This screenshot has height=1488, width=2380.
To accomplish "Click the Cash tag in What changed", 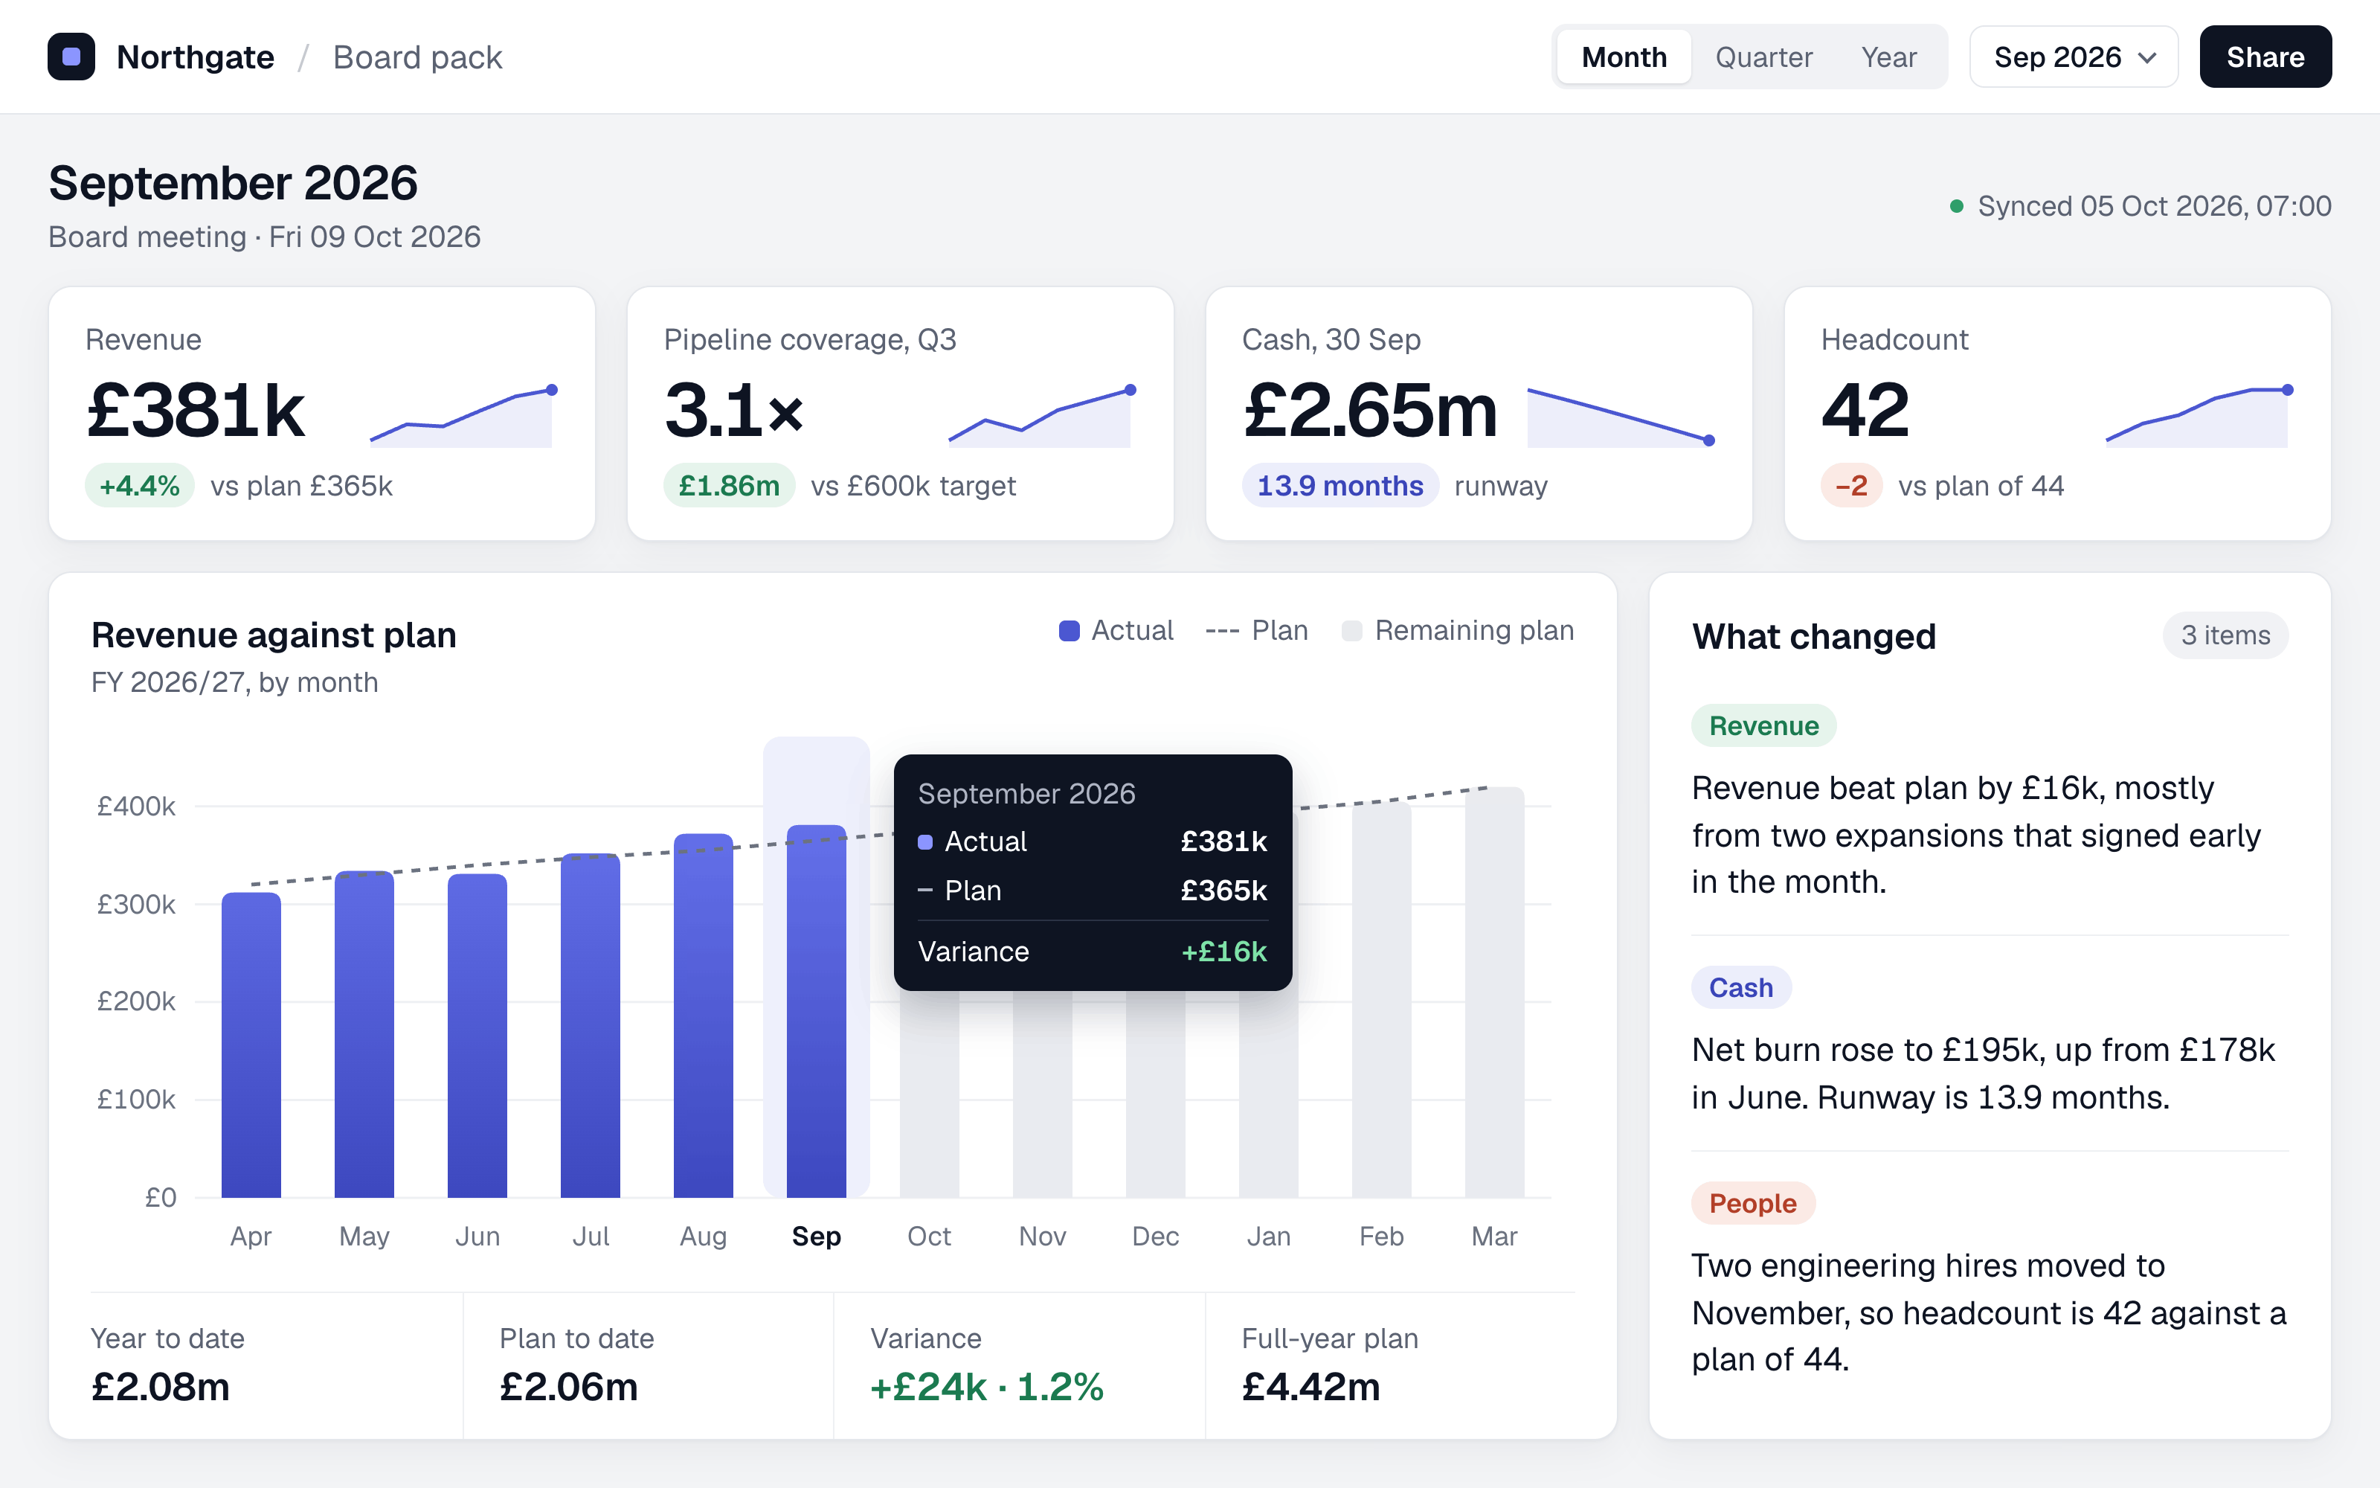I will point(1740,988).
